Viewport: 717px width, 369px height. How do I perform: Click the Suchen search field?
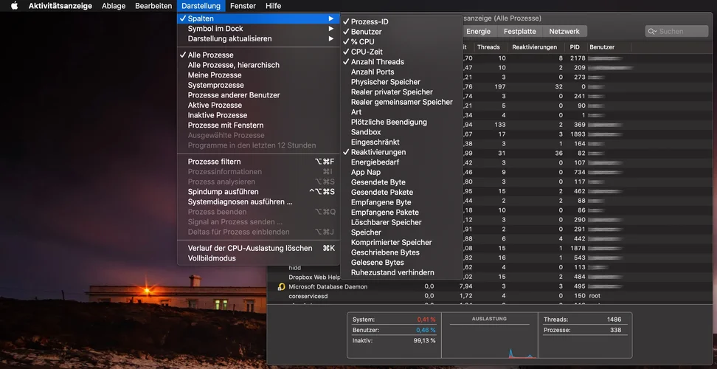(682, 32)
